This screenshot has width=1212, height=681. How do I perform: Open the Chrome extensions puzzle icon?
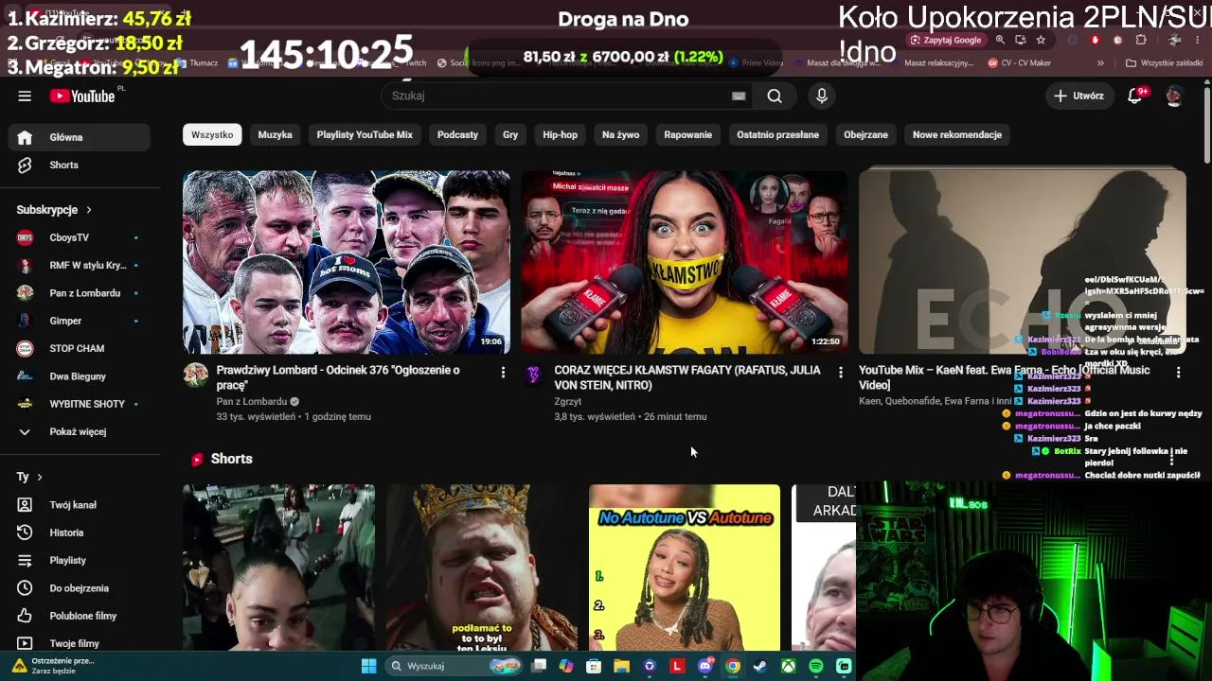click(1141, 40)
